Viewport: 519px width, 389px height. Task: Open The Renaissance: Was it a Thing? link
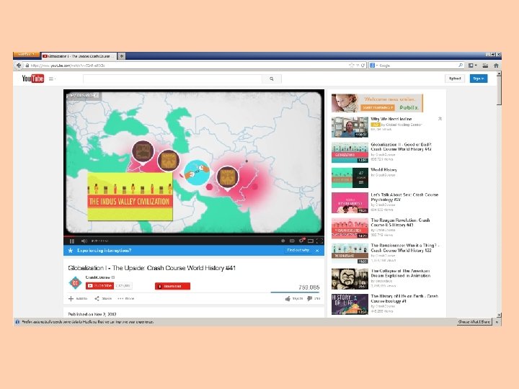(x=405, y=248)
